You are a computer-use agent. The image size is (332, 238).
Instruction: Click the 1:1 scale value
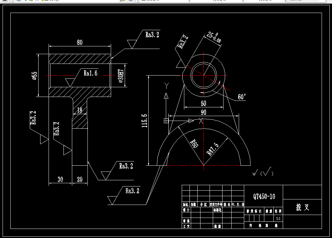278,219
